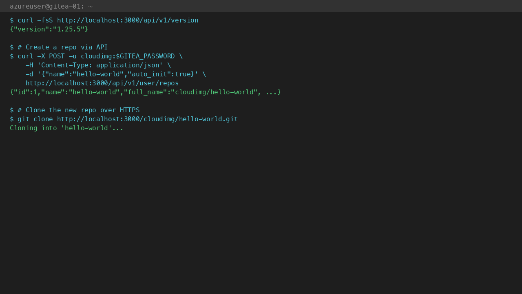
Task: Select the output line Cloning into 'hello-world'...
Action: coord(66,128)
